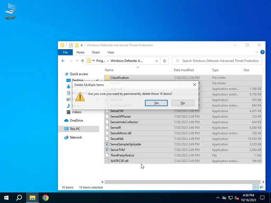Select the SenseTVM application icon
Screen dimensions: 271x203
[x=107, y=150]
